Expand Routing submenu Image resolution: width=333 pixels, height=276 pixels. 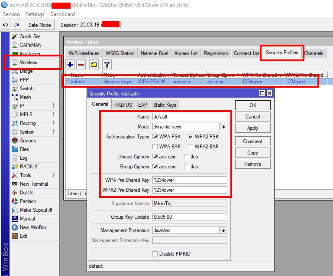[54, 123]
